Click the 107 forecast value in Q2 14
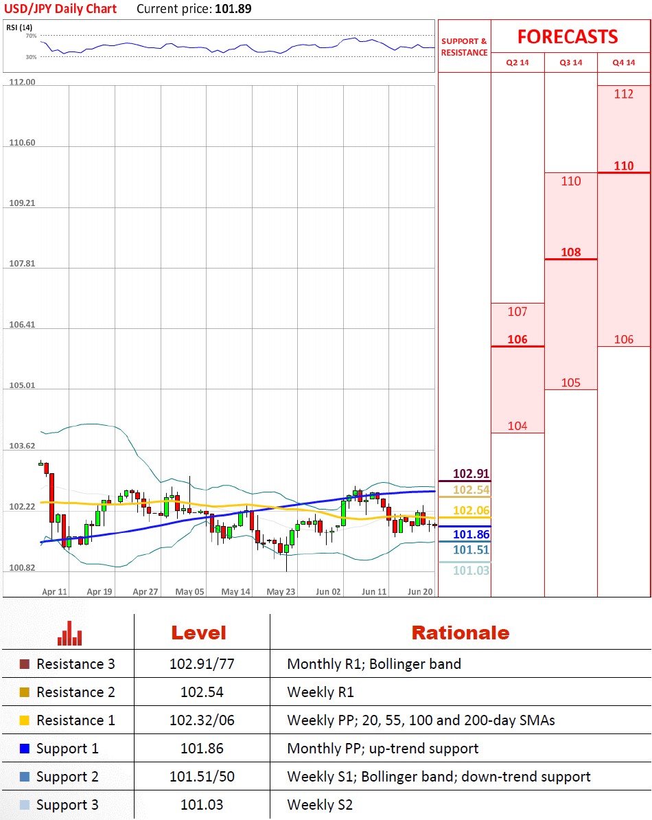 pyautogui.click(x=517, y=312)
